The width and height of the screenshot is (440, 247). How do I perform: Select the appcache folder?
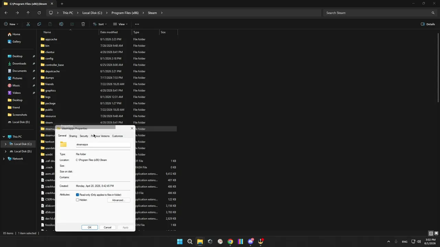[51, 39]
